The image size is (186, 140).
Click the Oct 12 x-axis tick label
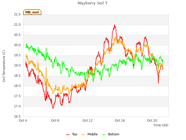(x=87, y=120)
